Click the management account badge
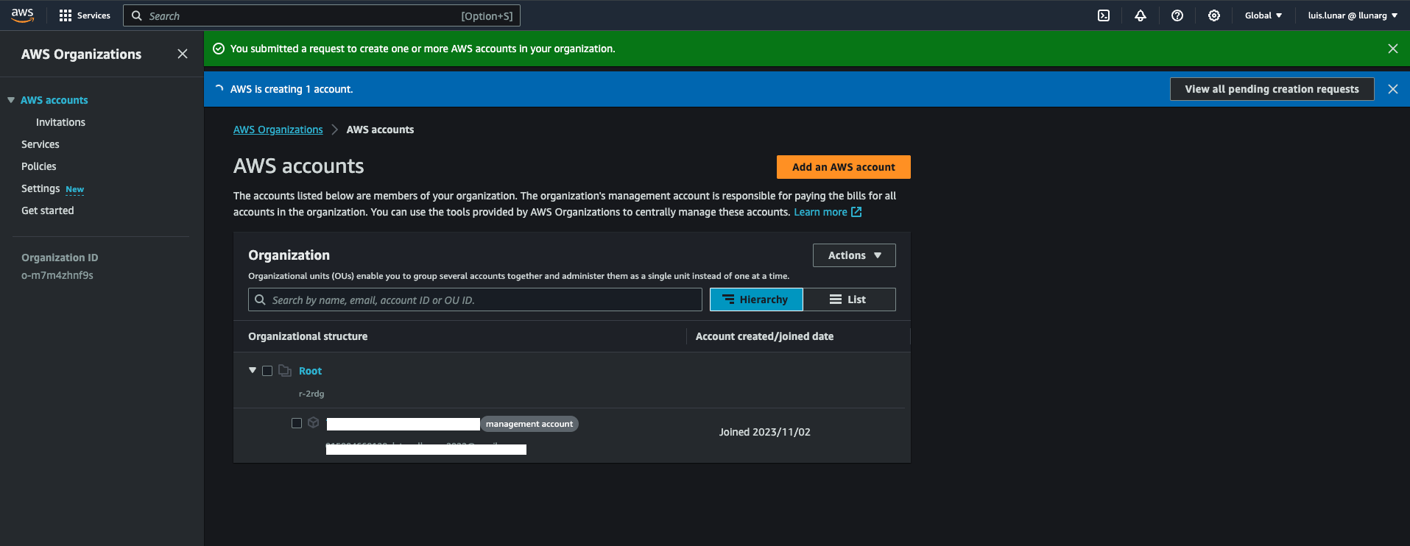1410x546 pixels. 529,424
